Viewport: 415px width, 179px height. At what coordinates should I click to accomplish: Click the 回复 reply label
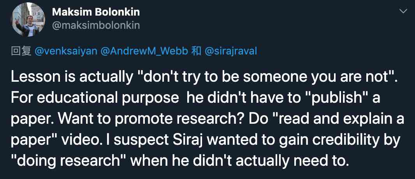21,51
